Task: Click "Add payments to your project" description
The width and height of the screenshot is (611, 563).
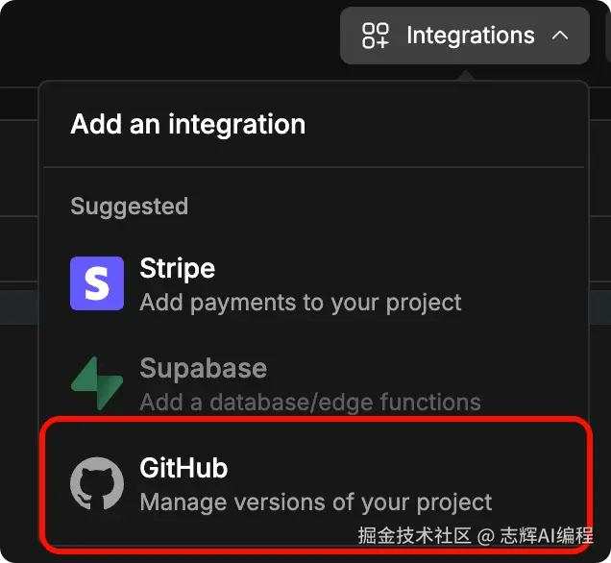Action: coord(300,302)
